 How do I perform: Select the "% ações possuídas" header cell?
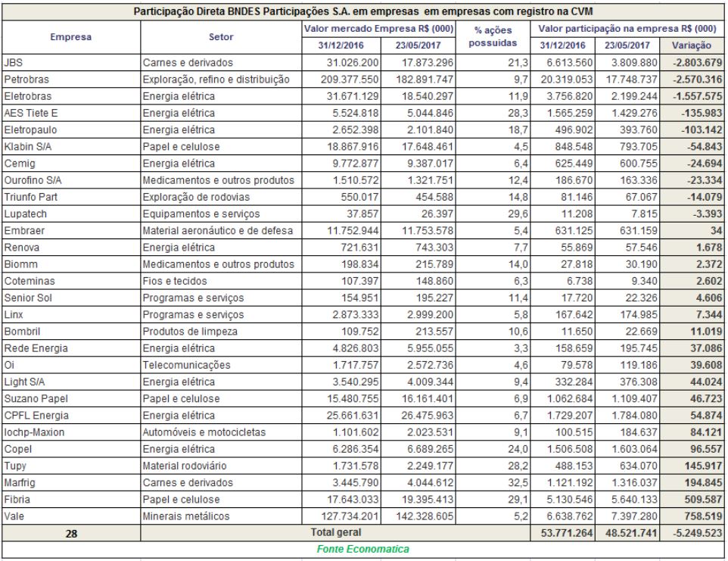[495, 36]
